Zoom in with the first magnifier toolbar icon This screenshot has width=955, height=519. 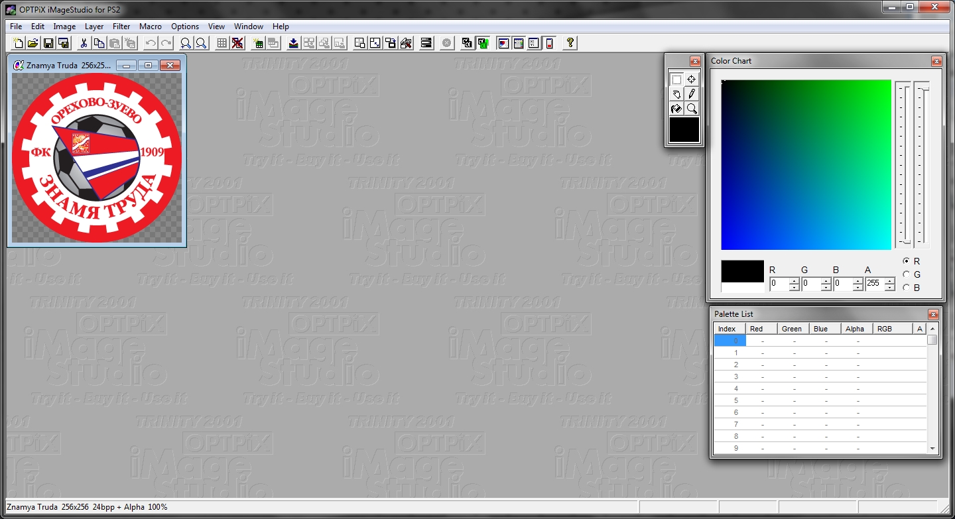point(186,43)
